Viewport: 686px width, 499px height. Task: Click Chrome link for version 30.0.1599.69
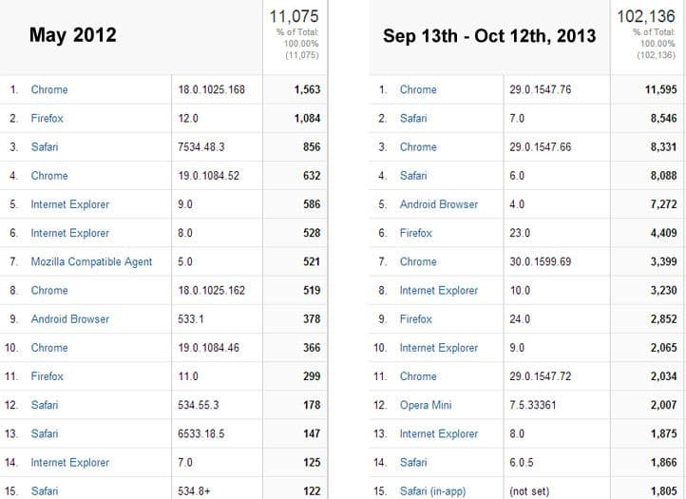coord(418,261)
